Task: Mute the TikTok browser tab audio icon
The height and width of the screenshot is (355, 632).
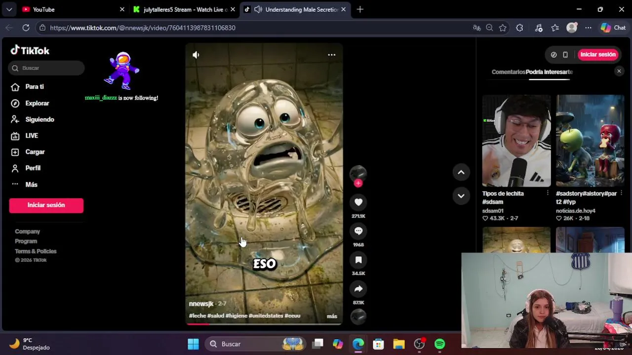Action: click(x=258, y=9)
